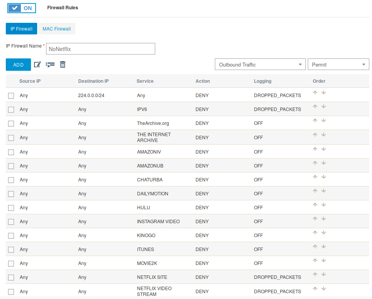Select the IP Firewall tab
The height and width of the screenshot is (299, 372).
click(21, 29)
